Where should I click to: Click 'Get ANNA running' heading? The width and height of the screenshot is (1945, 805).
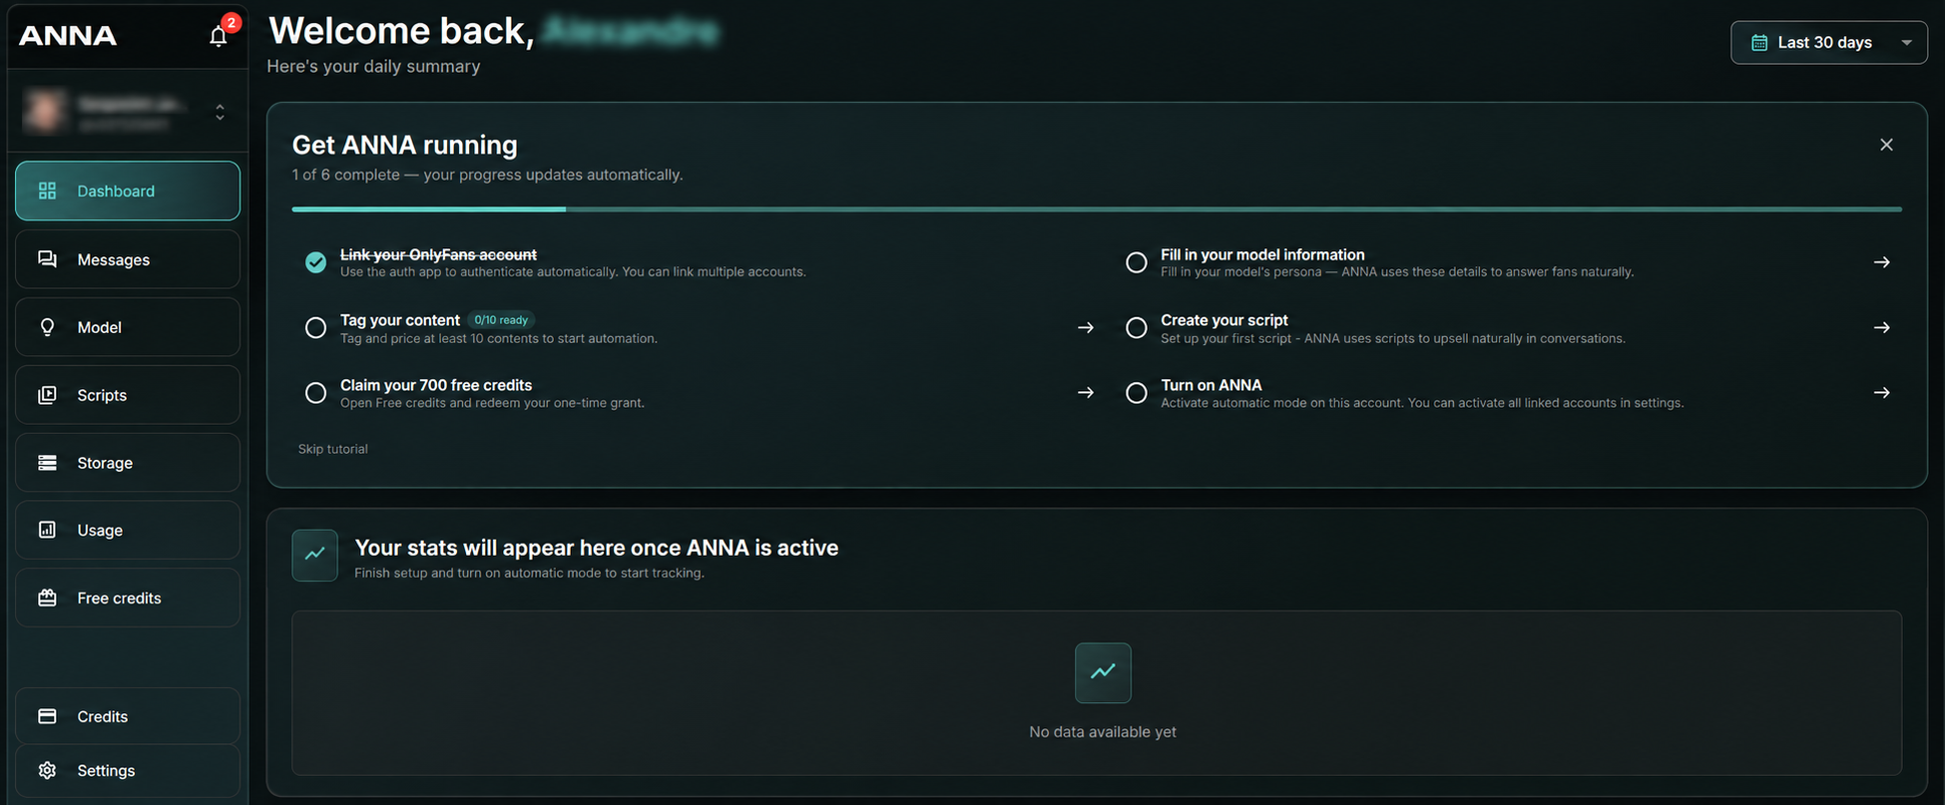pyautogui.click(x=404, y=145)
